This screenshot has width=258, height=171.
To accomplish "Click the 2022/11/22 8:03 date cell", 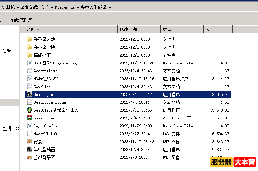I will click(136, 126).
